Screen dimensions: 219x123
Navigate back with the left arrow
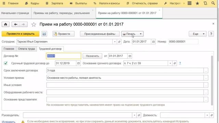pos(16,24)
